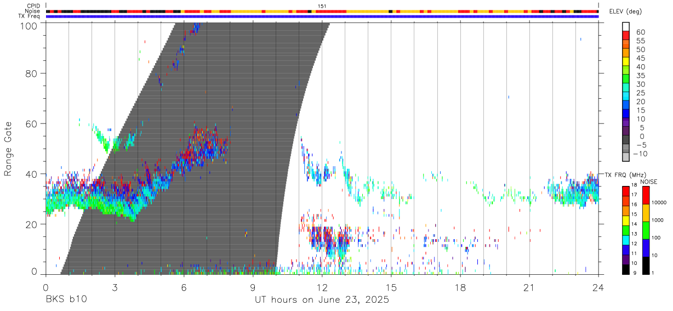Click the CPID label at top left

click(35, 6)
